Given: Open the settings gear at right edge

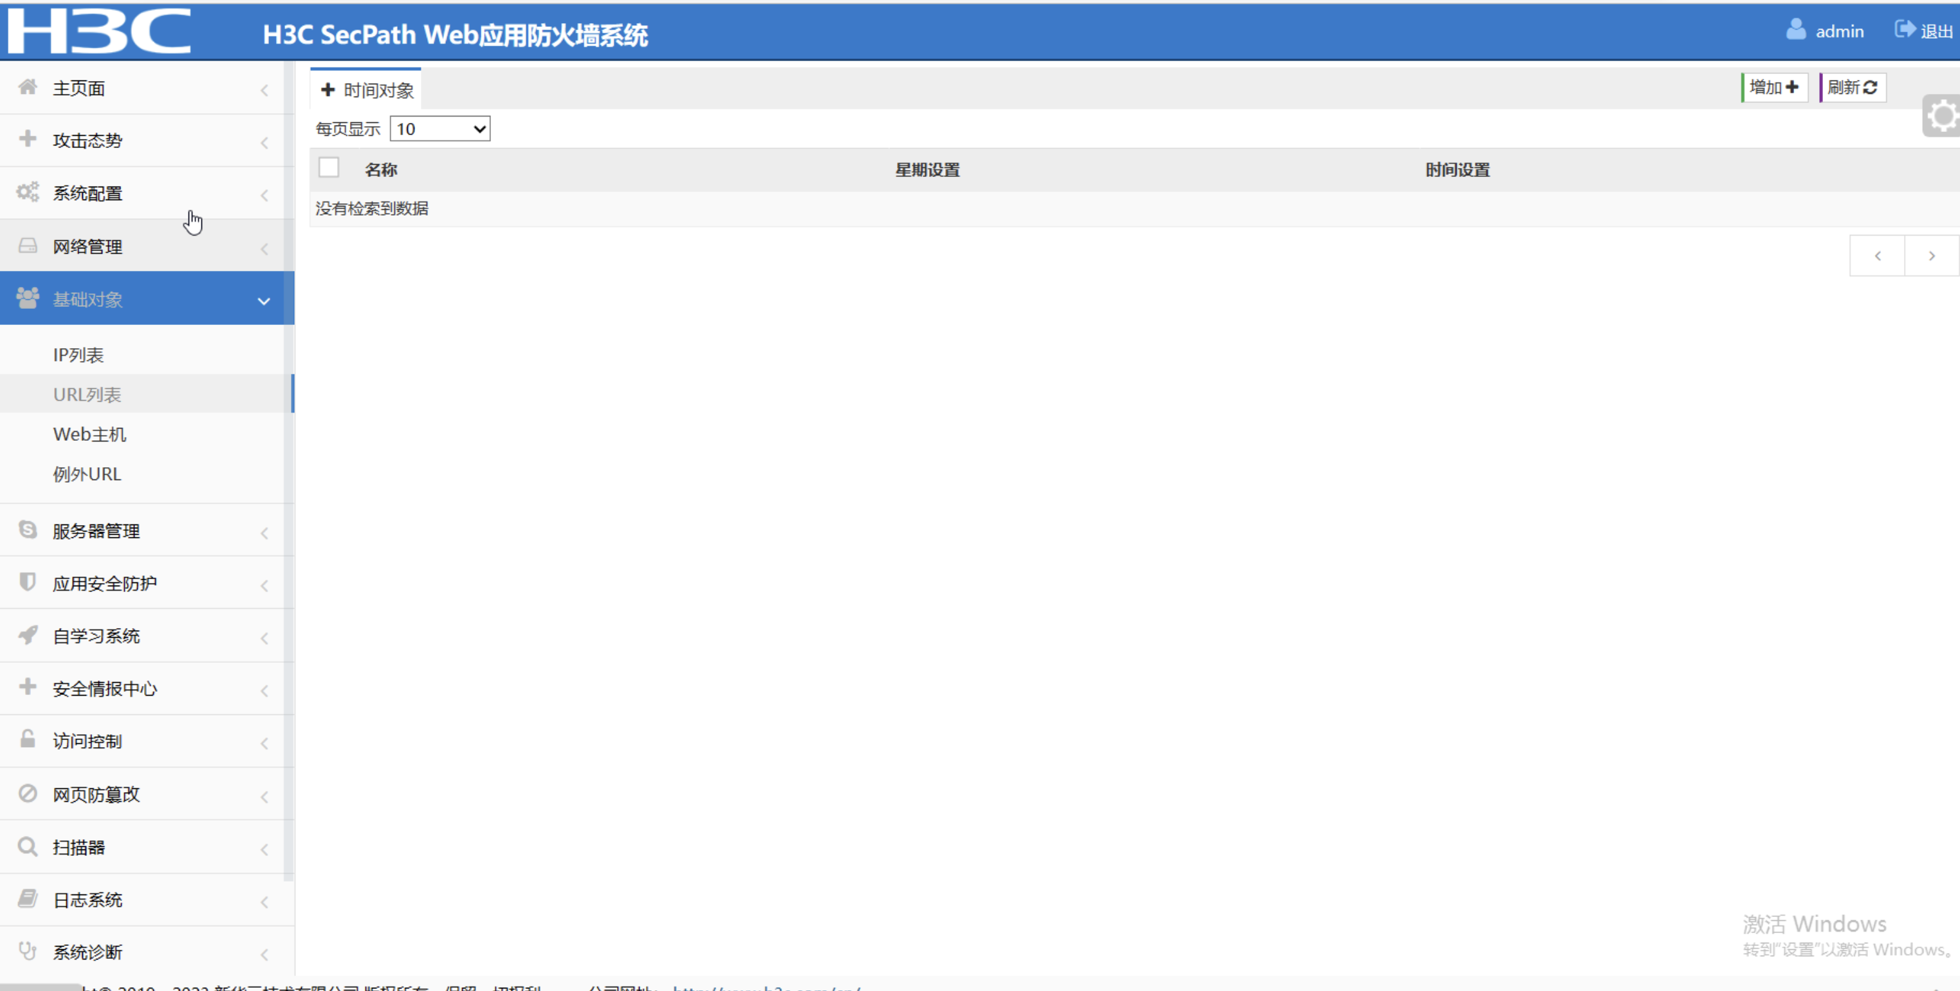Looking at the screenshot, I should coord(1943,116).
